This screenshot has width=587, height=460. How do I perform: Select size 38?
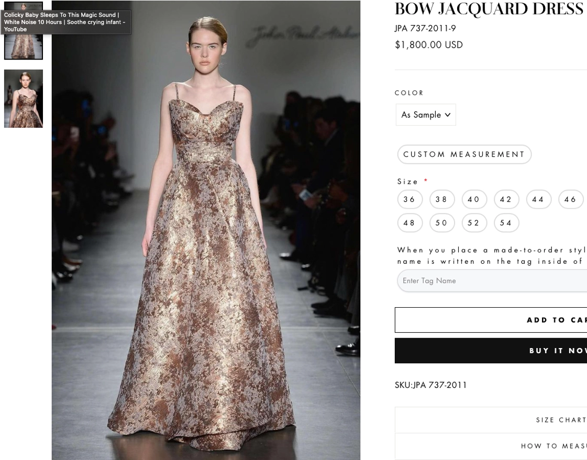point(442,199)
